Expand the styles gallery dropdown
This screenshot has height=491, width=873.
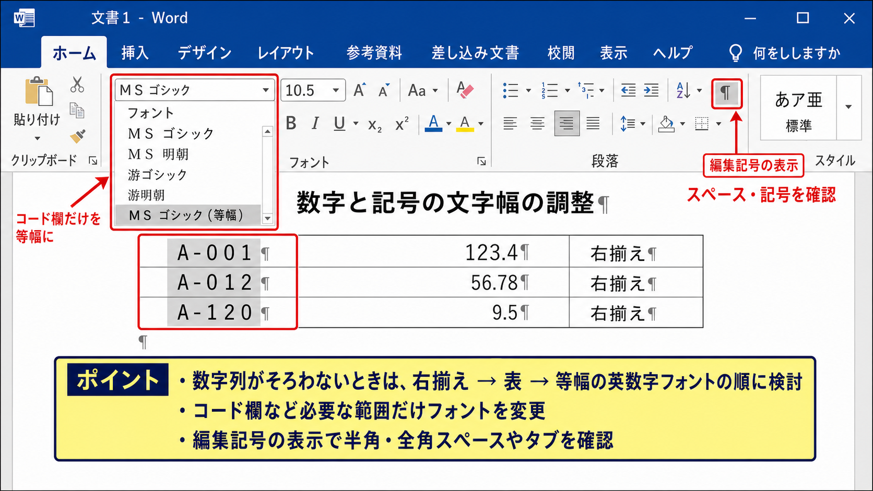click(848, 107)
